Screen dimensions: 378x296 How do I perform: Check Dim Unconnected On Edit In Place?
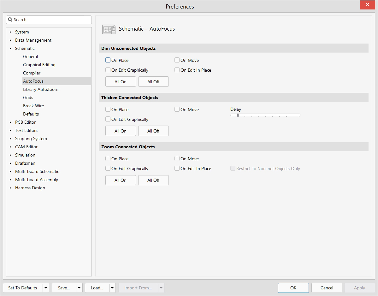177,70
